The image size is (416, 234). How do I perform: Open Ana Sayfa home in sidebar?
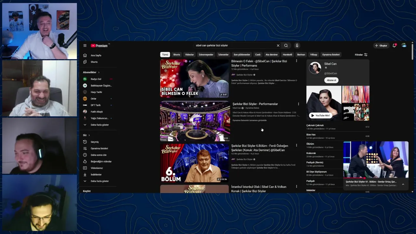(x=96, y=55)
